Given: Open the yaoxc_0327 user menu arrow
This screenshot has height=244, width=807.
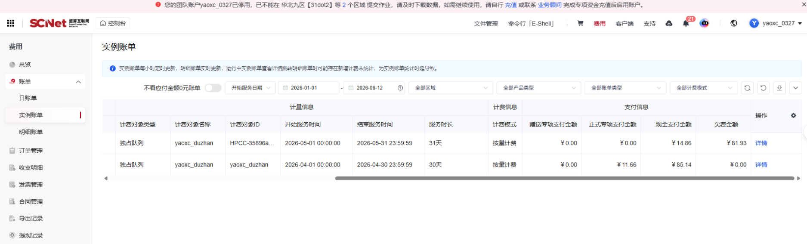Looking at the screenshot, I should [x=800, y=23].
